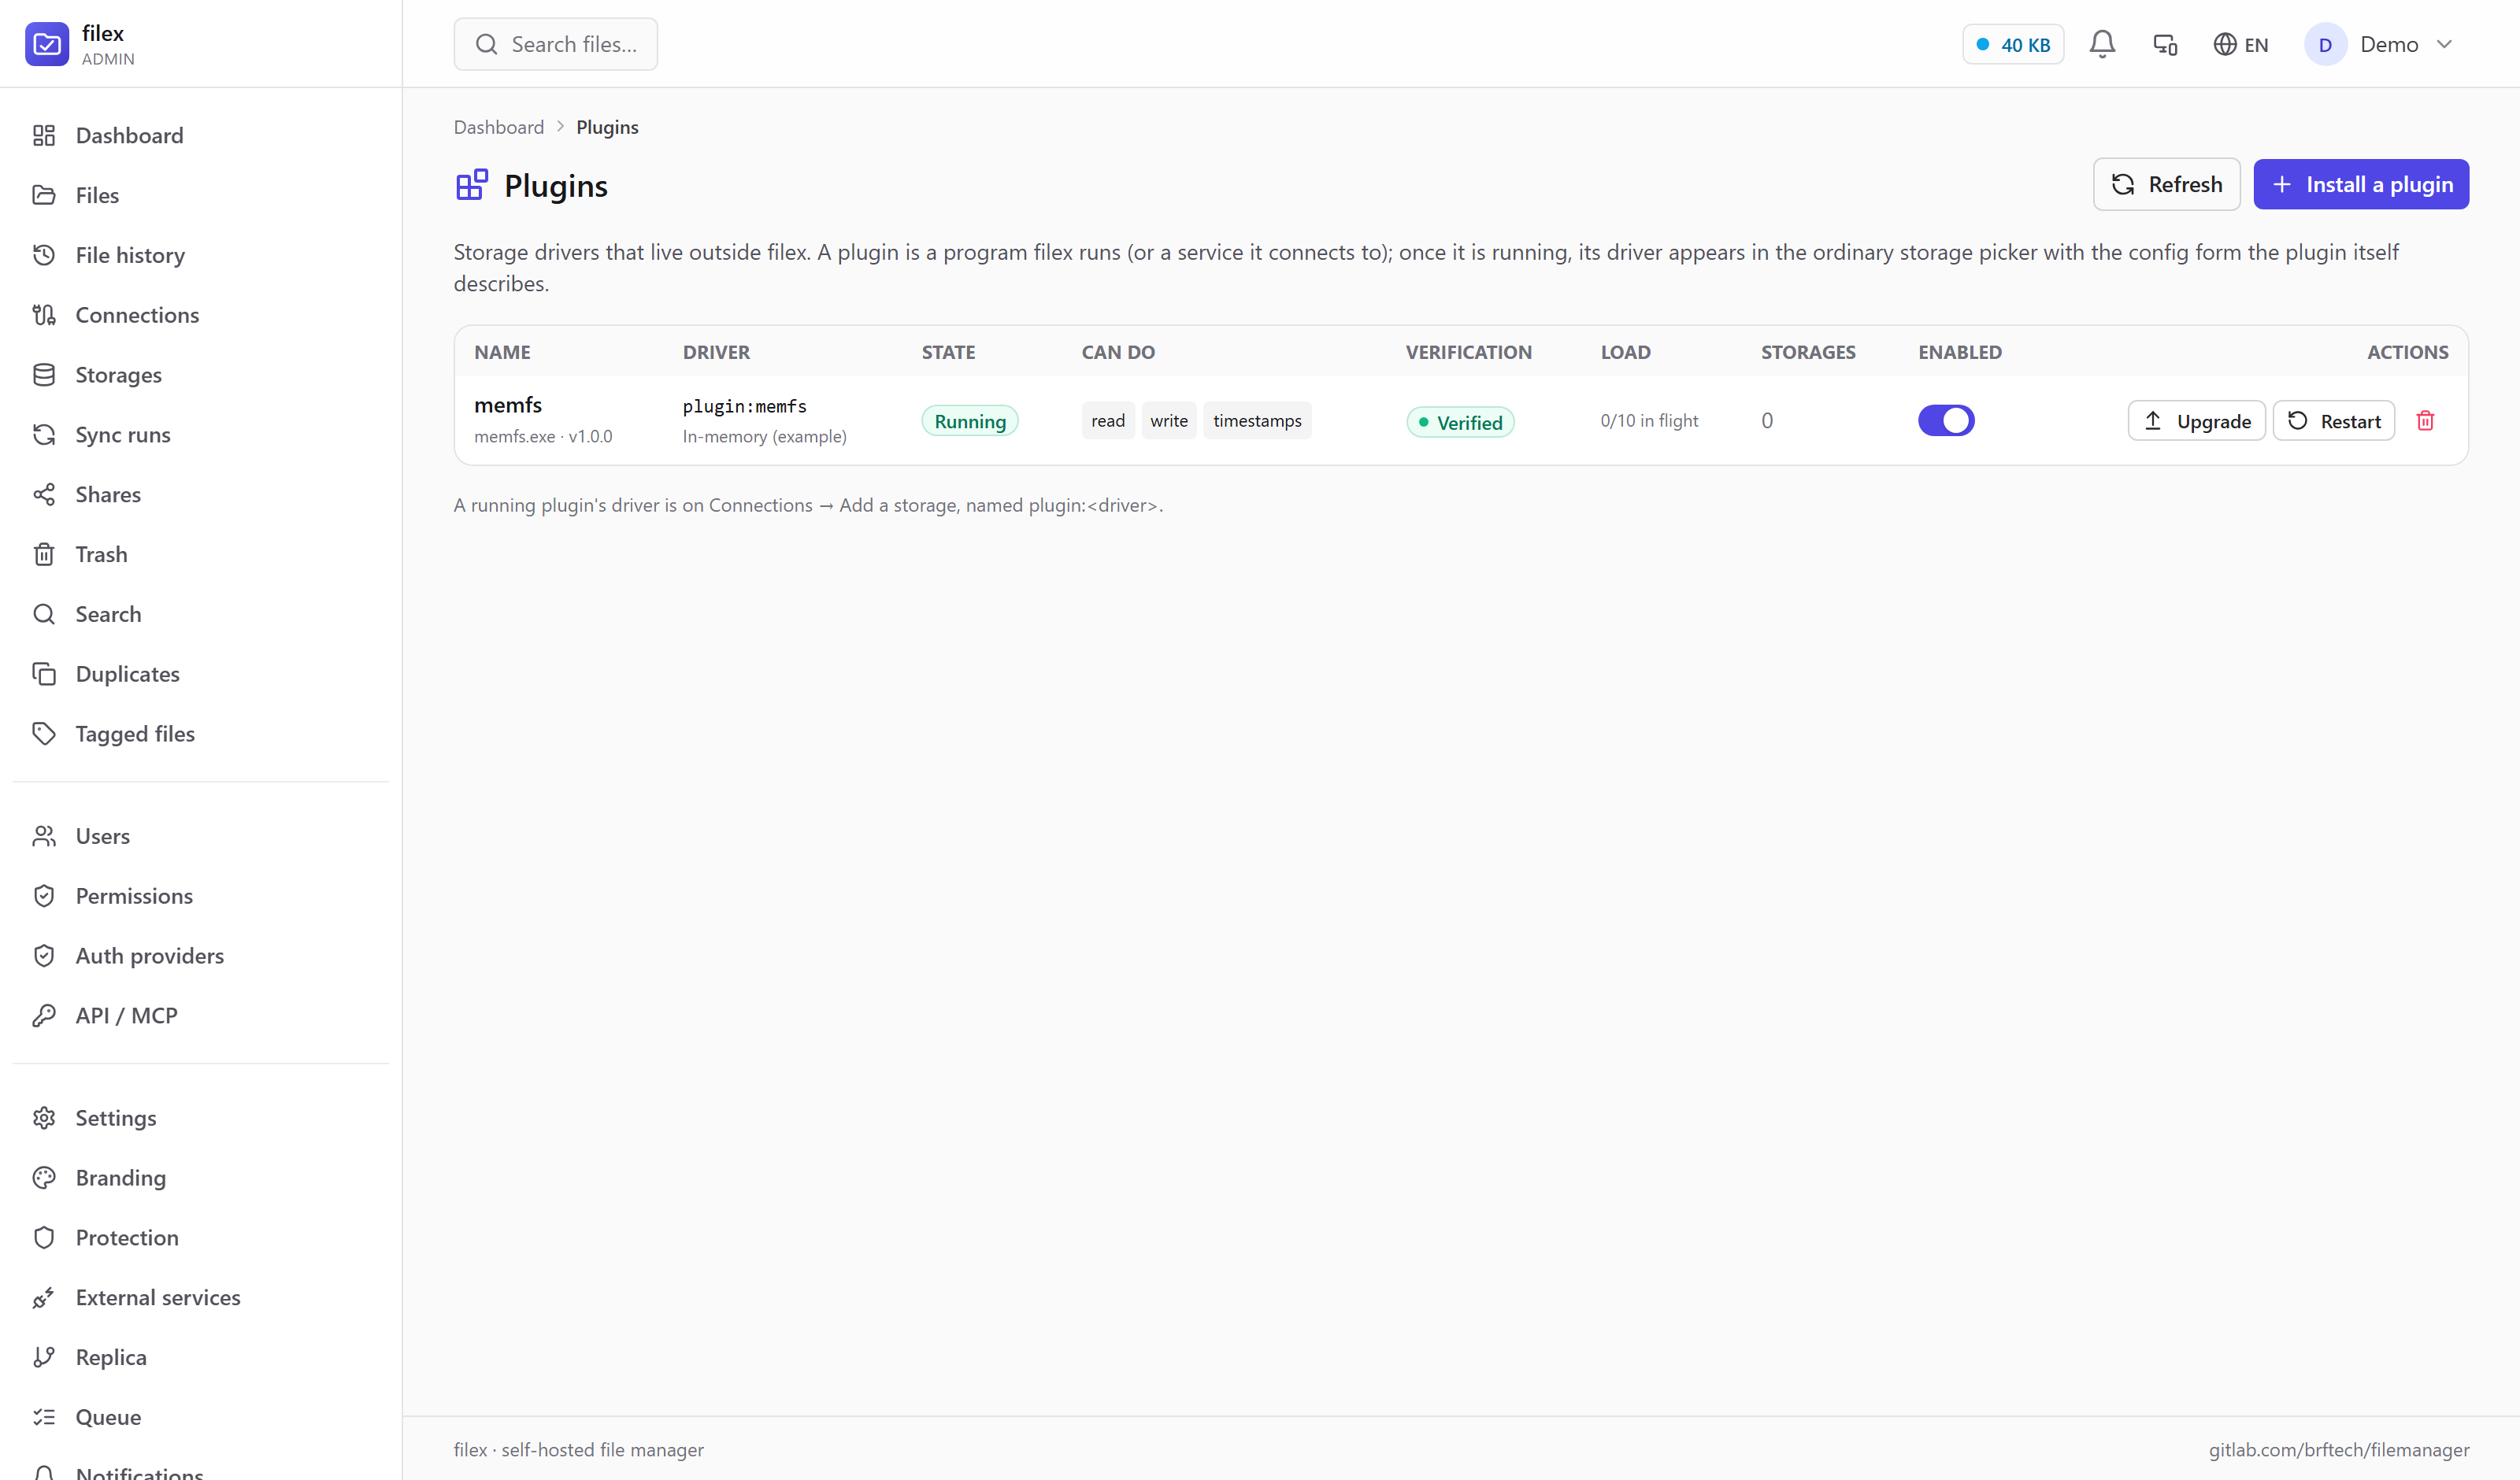Open the EN language selector
Viewport: 2520px width, 1480px height.
[x=2241, y=44]
